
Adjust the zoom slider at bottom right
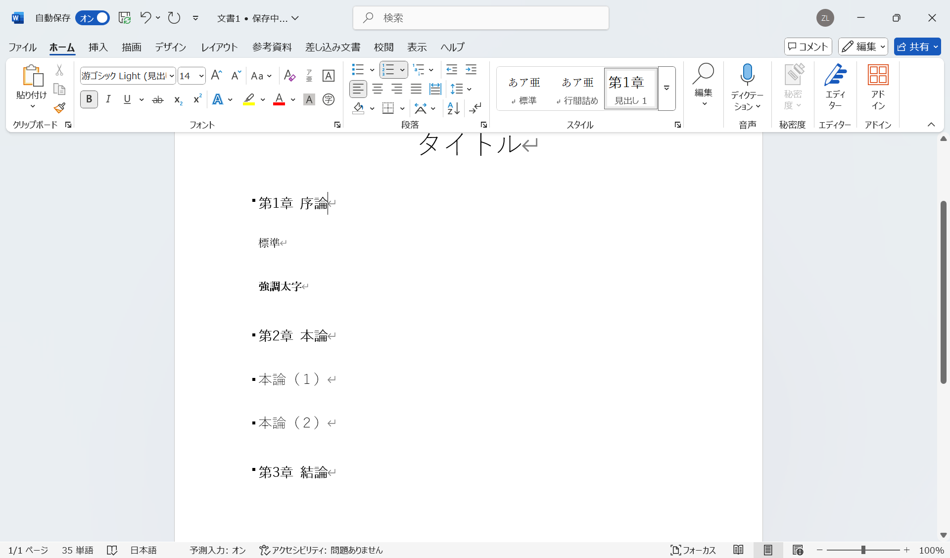click(x=863, y=550)
